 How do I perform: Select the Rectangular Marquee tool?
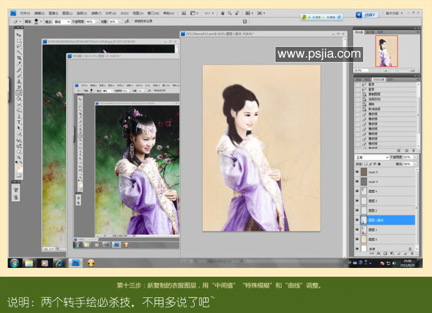point(19,41)
